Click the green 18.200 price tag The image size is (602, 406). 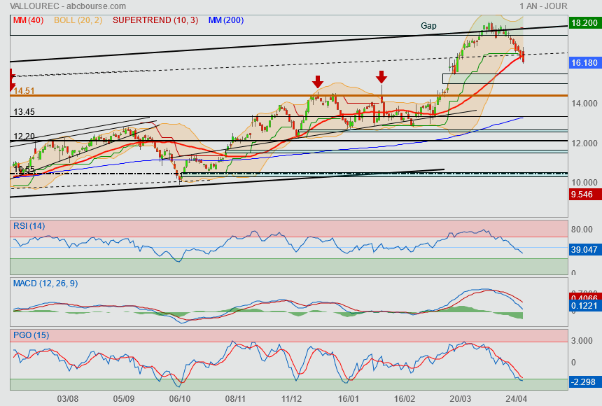(x=584, y=22)
